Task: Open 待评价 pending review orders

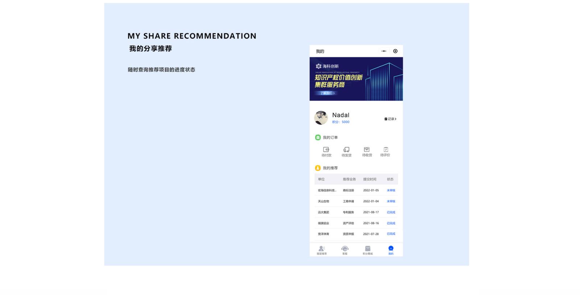Action: [x=385, y=152]
